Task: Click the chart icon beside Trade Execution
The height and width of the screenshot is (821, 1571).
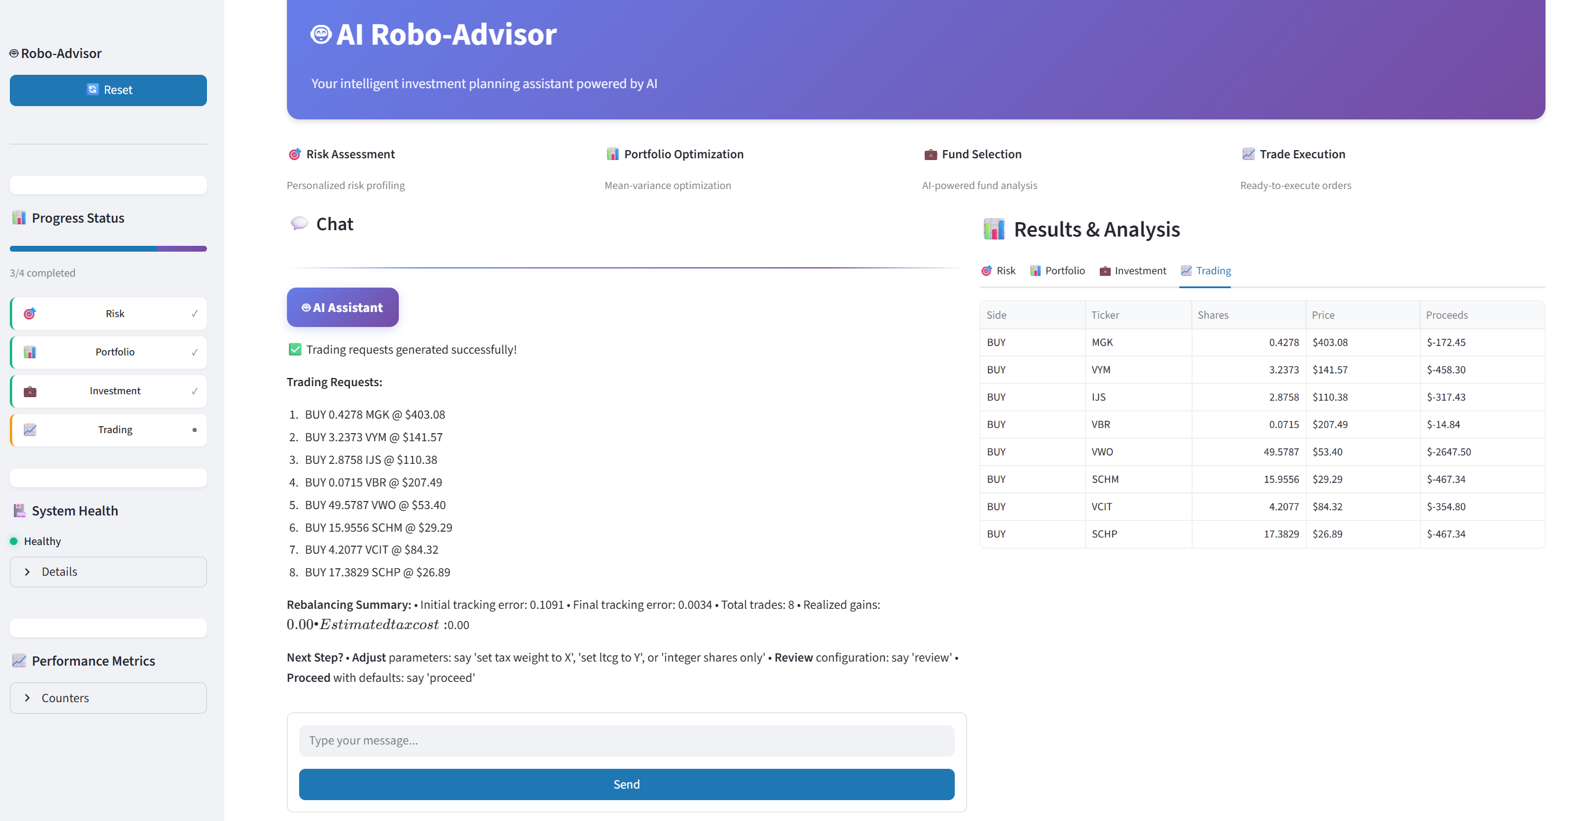Action: tap(1248, 154)
